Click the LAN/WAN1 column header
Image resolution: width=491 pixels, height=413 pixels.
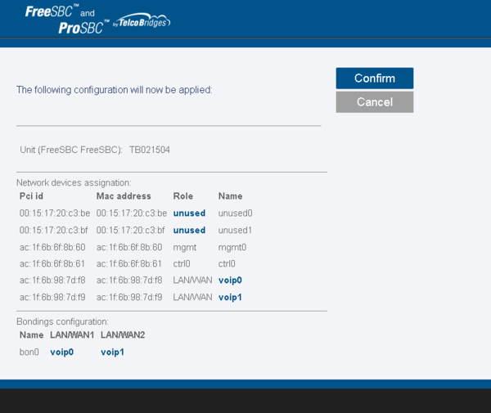72,335
